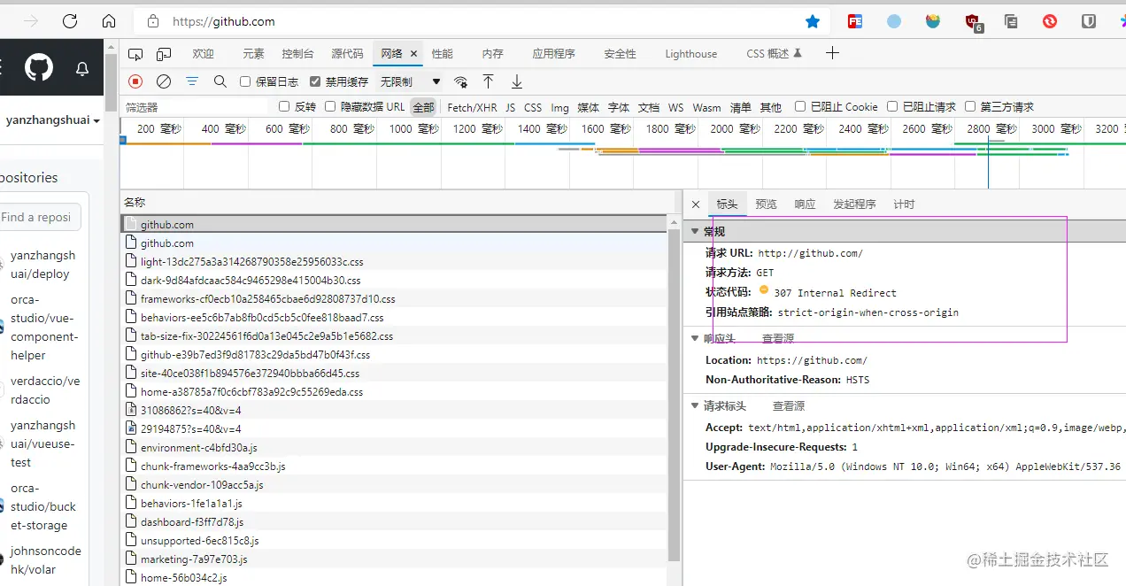The height and width of the screenshot is (586, 1126).
Task: Open 计时 details tab
Action: pyautogui.click(x=904, y=204)
